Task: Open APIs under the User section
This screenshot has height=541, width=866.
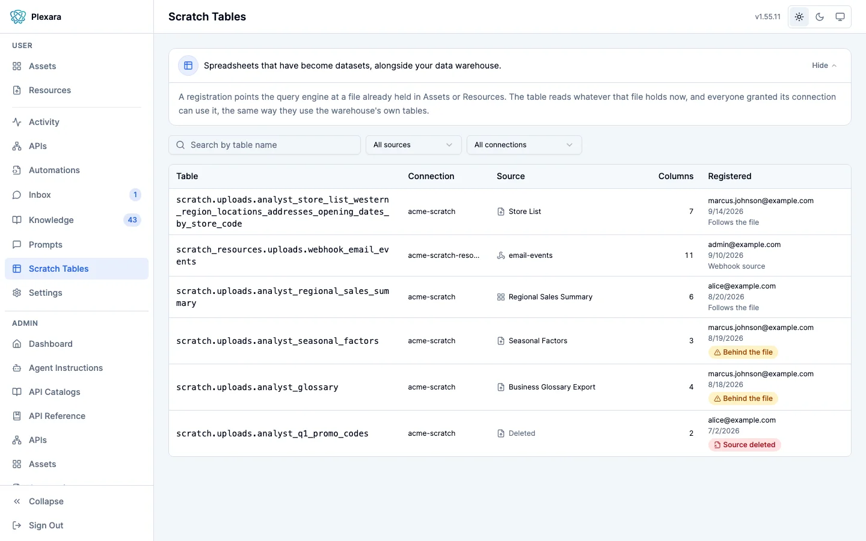Action: (76, 146)
